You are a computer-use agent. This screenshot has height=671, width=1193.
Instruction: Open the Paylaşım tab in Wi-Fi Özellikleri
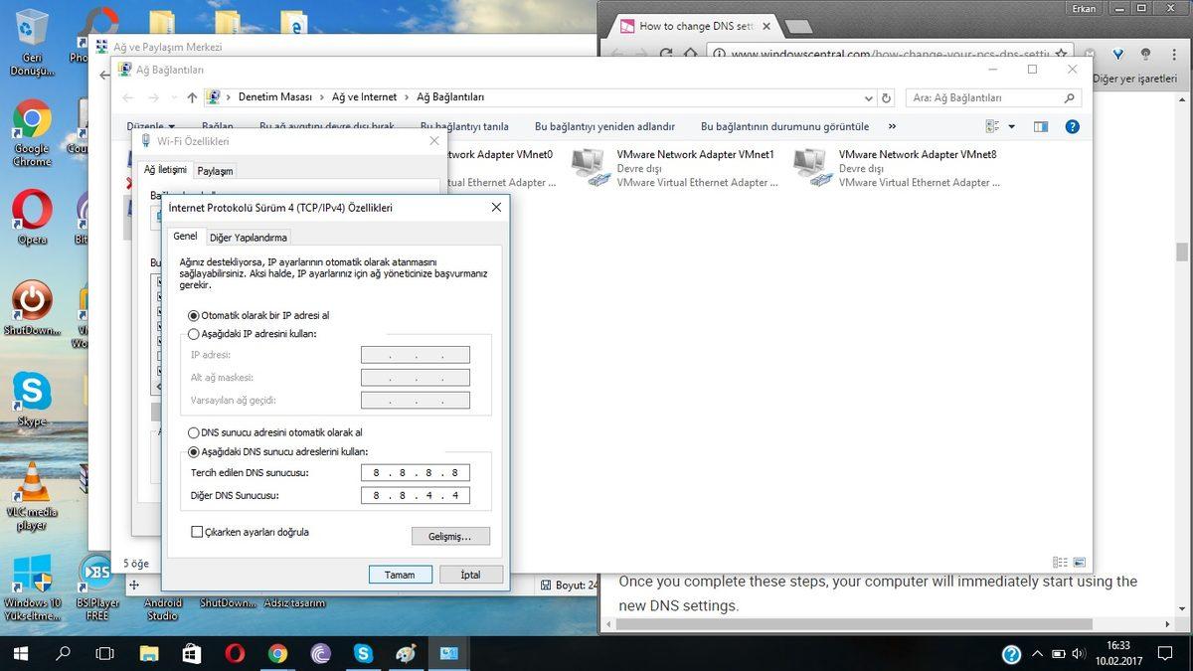[x=215, y=170]
